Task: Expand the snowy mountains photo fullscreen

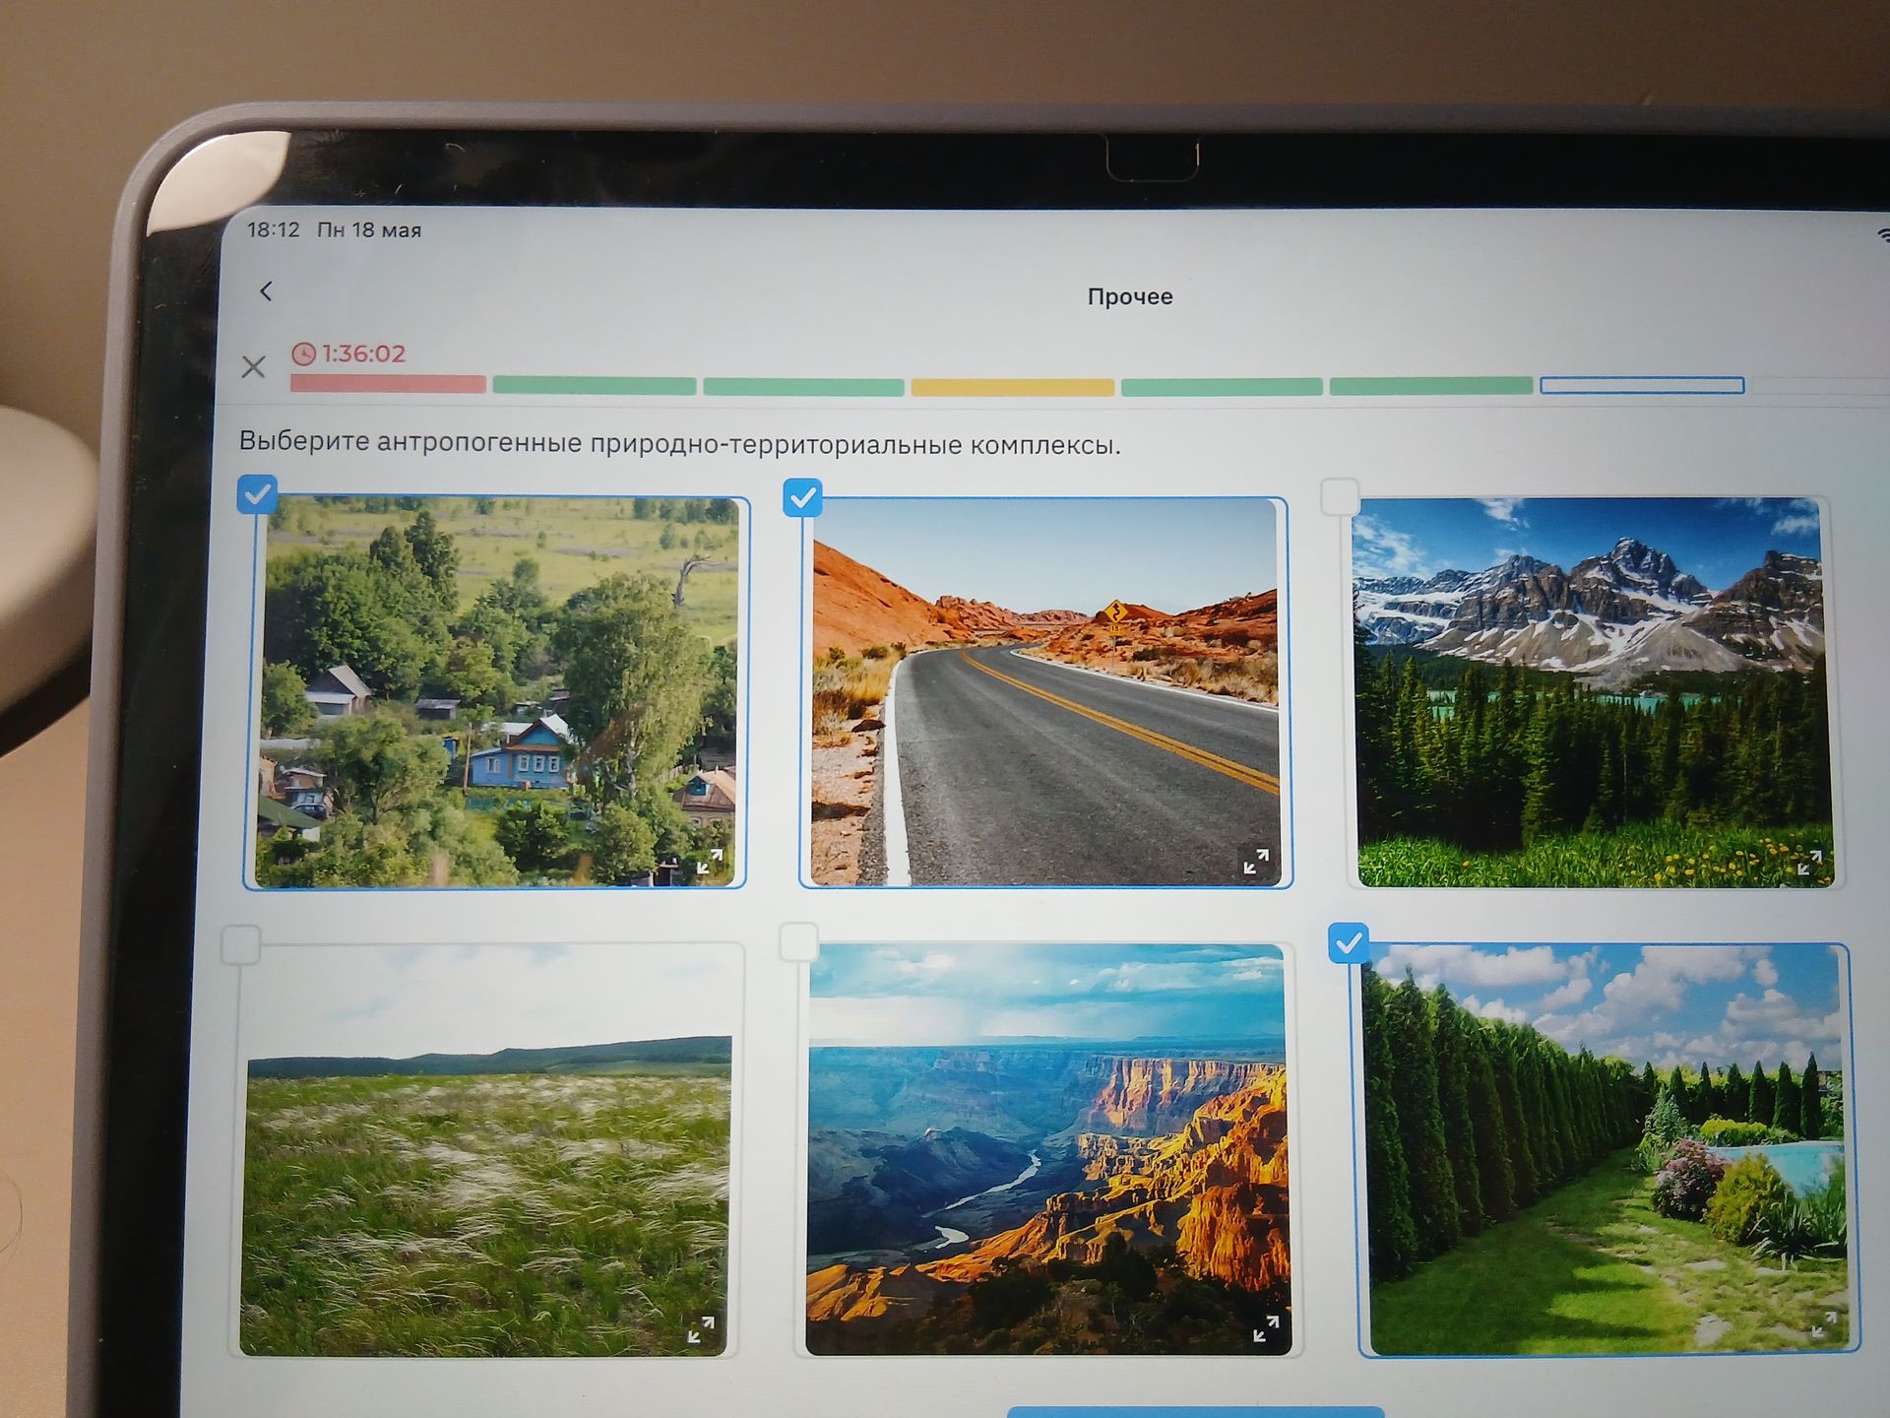Action: click(x=1809, y=863)
